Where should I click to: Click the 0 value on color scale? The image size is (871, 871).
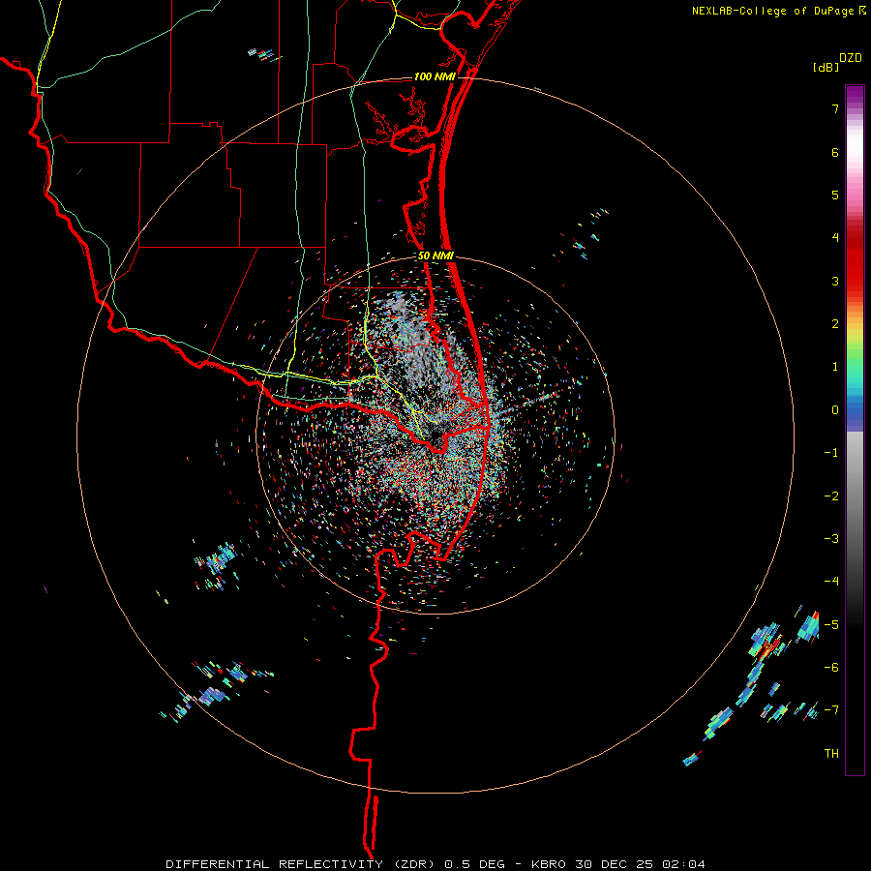[x=835, y=410]
